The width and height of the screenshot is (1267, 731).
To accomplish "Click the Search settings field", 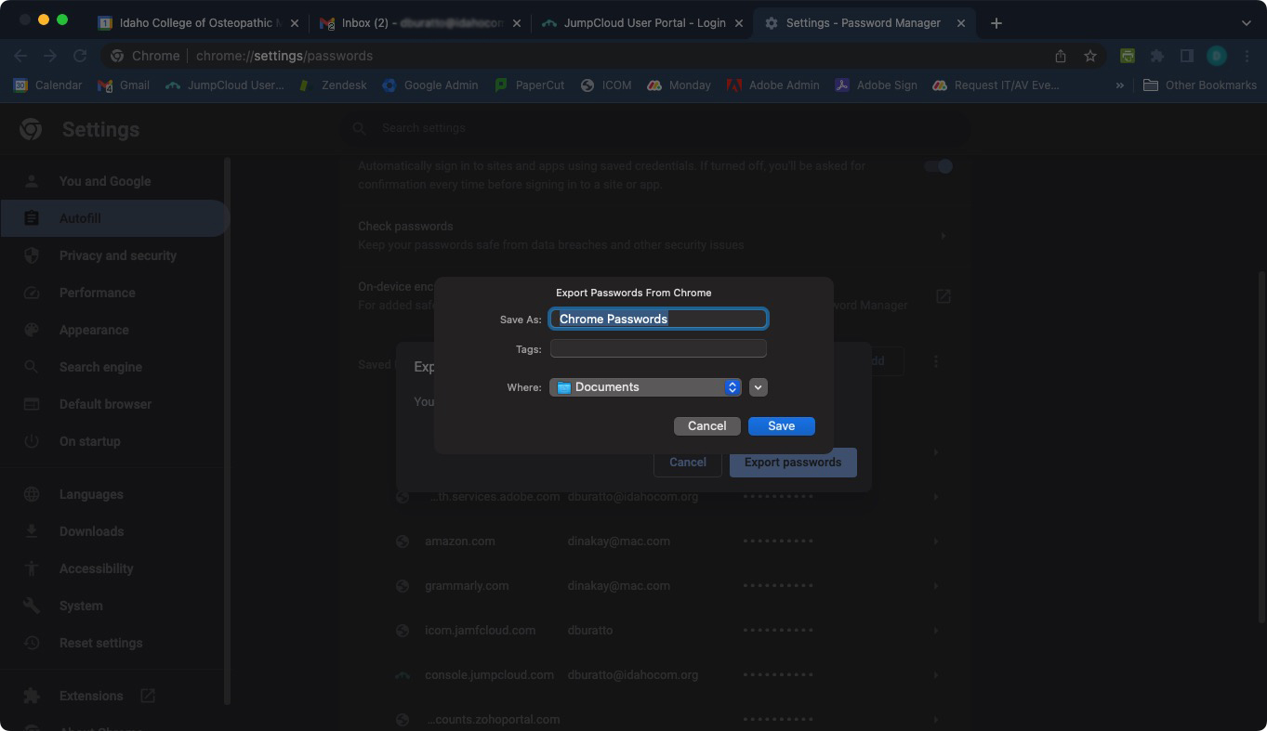I will (655, 128).
